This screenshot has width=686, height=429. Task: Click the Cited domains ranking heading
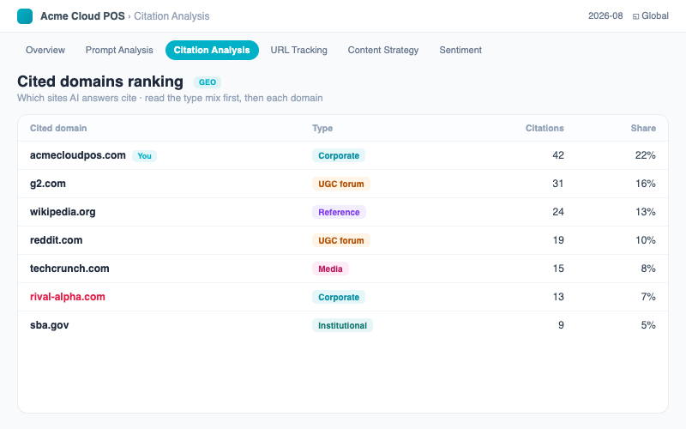point(100,82)
